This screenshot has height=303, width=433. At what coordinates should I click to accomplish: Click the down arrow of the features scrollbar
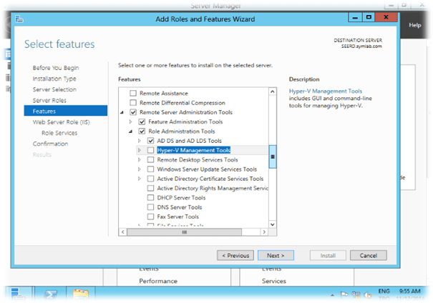coord(273,224)
